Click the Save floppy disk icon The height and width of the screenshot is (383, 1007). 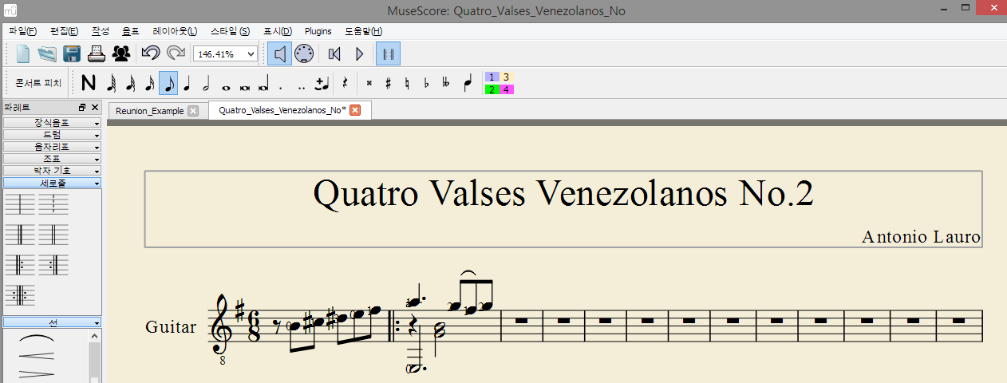(x=72, y=53)
